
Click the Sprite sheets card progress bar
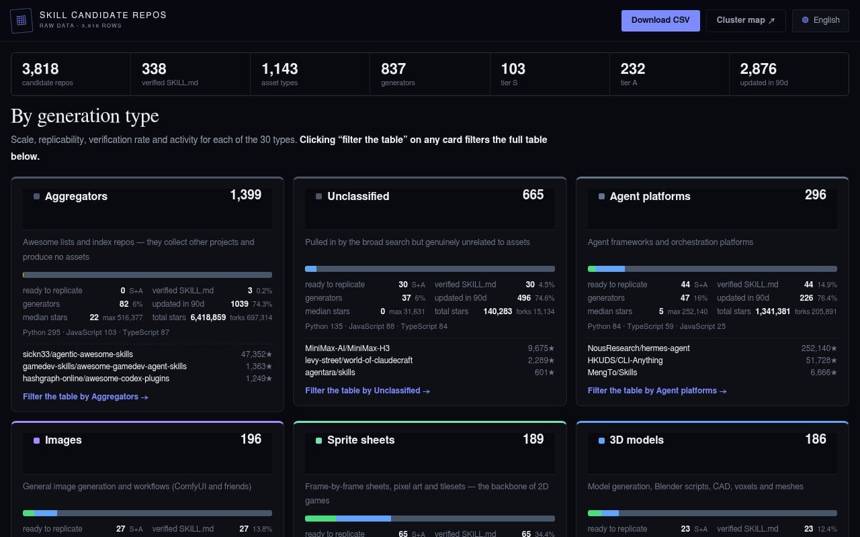[x=430, y=519]
